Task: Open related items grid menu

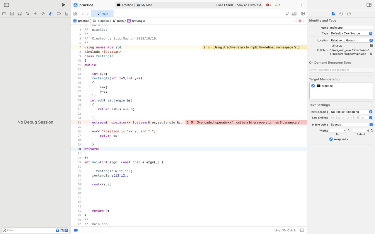Action: pos(75,14)
